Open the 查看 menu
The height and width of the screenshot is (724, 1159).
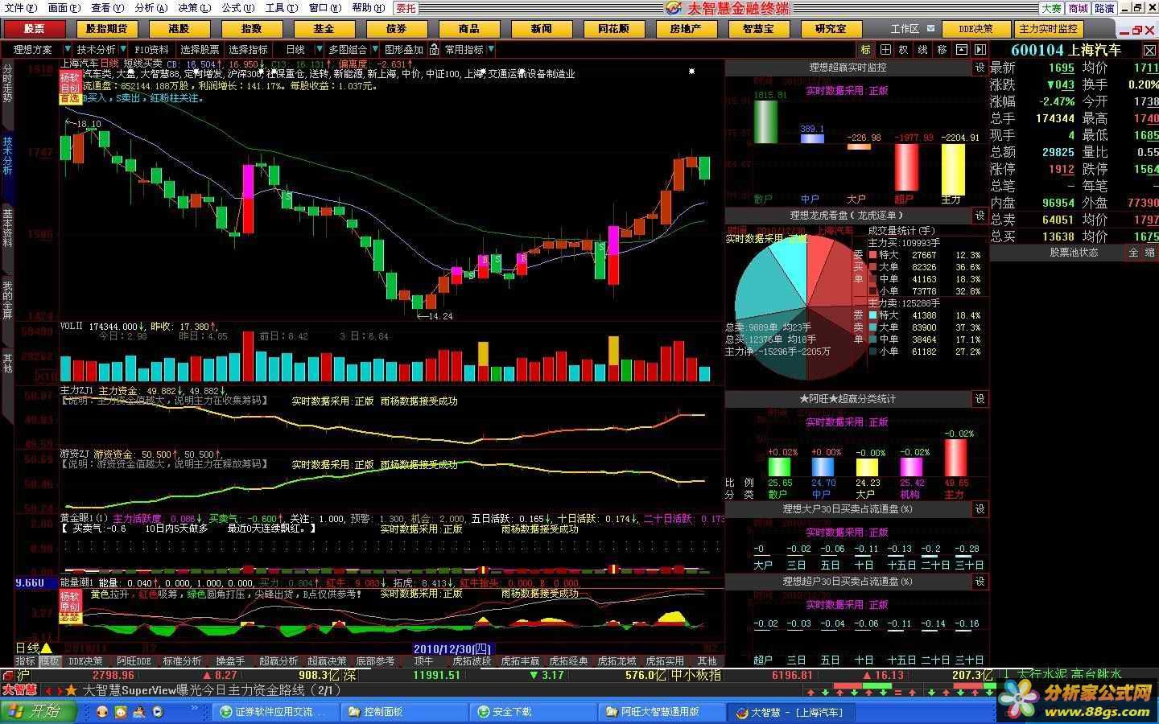pos(107,8)
